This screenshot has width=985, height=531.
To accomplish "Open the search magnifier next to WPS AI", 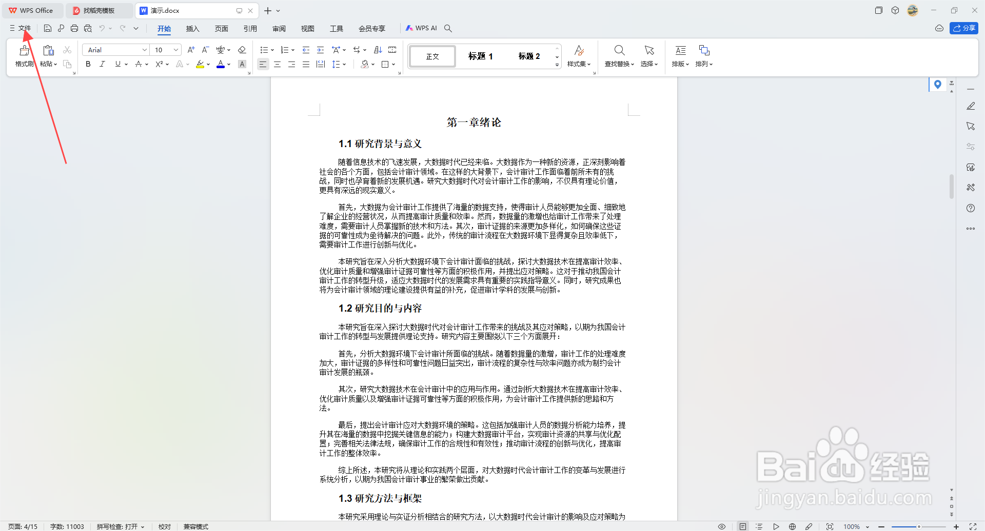I will click(448, 28).
